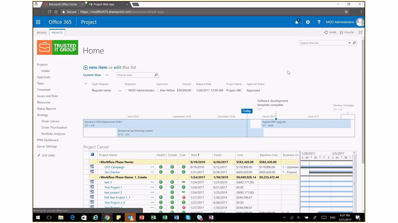The width and height of the screenshot is (398, 223).
Task: Open Issues and Risks in the navigation
Action: click(48, 96)
